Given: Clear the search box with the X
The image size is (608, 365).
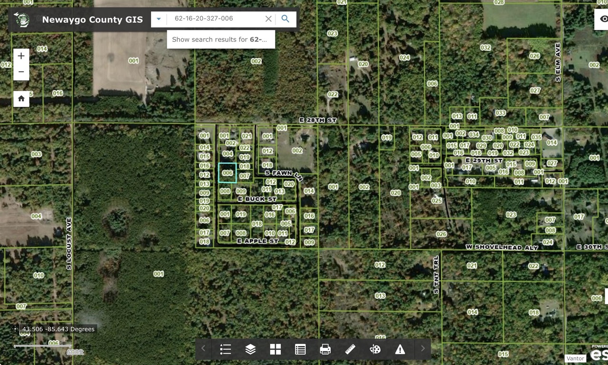Looking at the screenshot, I should point(268,19).
